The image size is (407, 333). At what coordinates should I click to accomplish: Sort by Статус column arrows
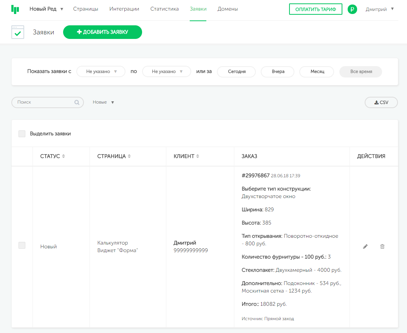(63, 156)
